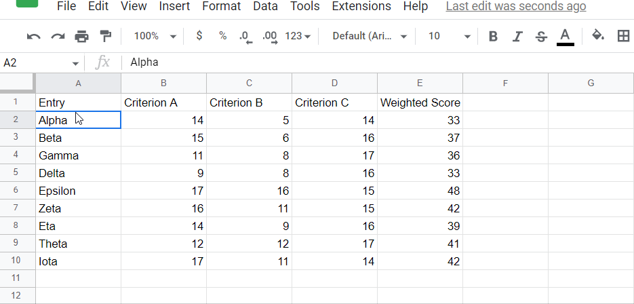Open the Borders tool

click(x=622, y=36)
